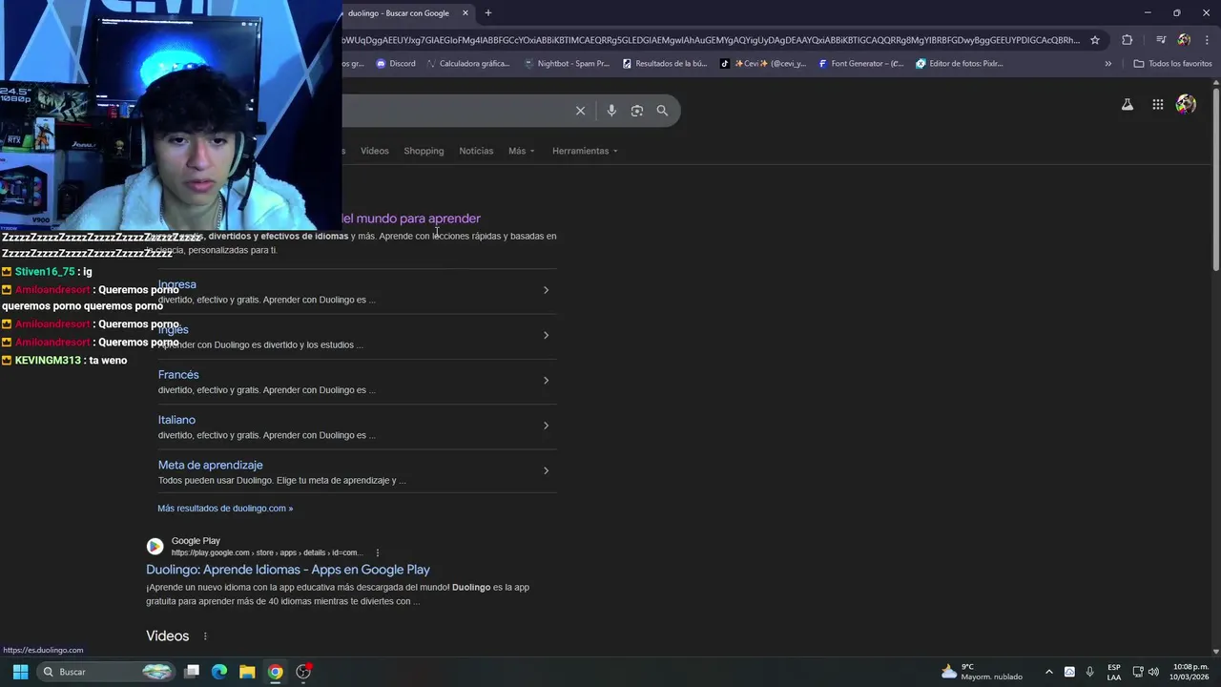Open the network icon in the tray

[1138, 672]
